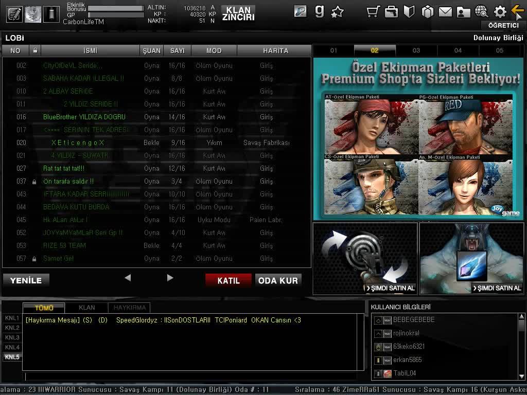Switch chat to KLAN tab
This screenshot has width=527, height=395.
pyautogui.click(x=86, y=308)
